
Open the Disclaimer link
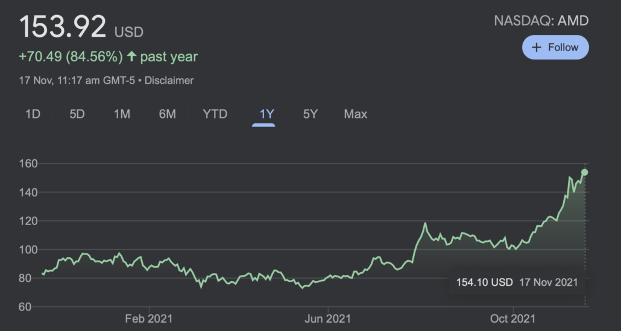169,81
